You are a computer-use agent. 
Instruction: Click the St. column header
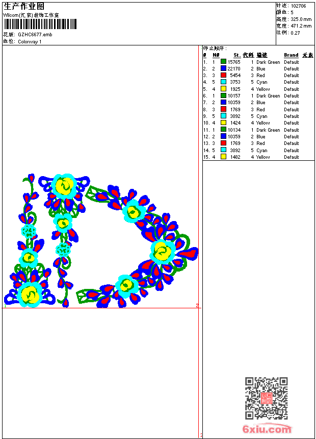click(237, 55)
